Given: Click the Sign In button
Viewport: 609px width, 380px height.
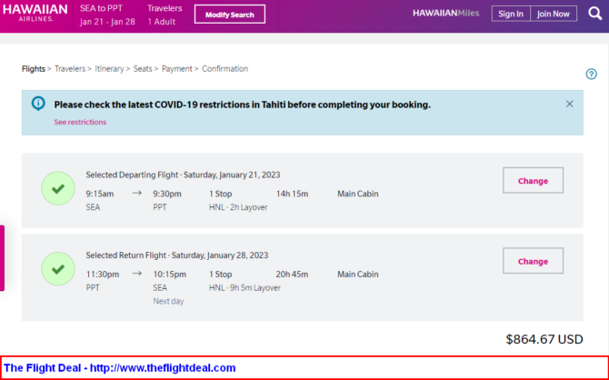Looking at the screenshot, I should (x=511, y=14).
